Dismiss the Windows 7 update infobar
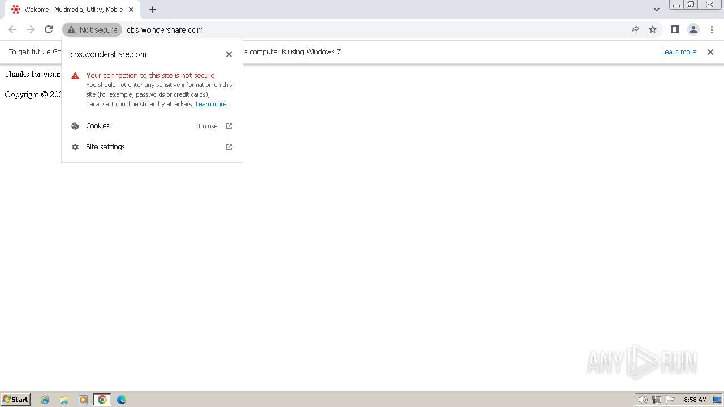Image resolution: width=724 pixels, height=407 pixels. pyautogui.click(x=710, y=52)
